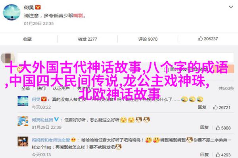Click 收藏 to bookmark the post
The width and height of the screenshot is (238, 158).
tap(27, 39)
